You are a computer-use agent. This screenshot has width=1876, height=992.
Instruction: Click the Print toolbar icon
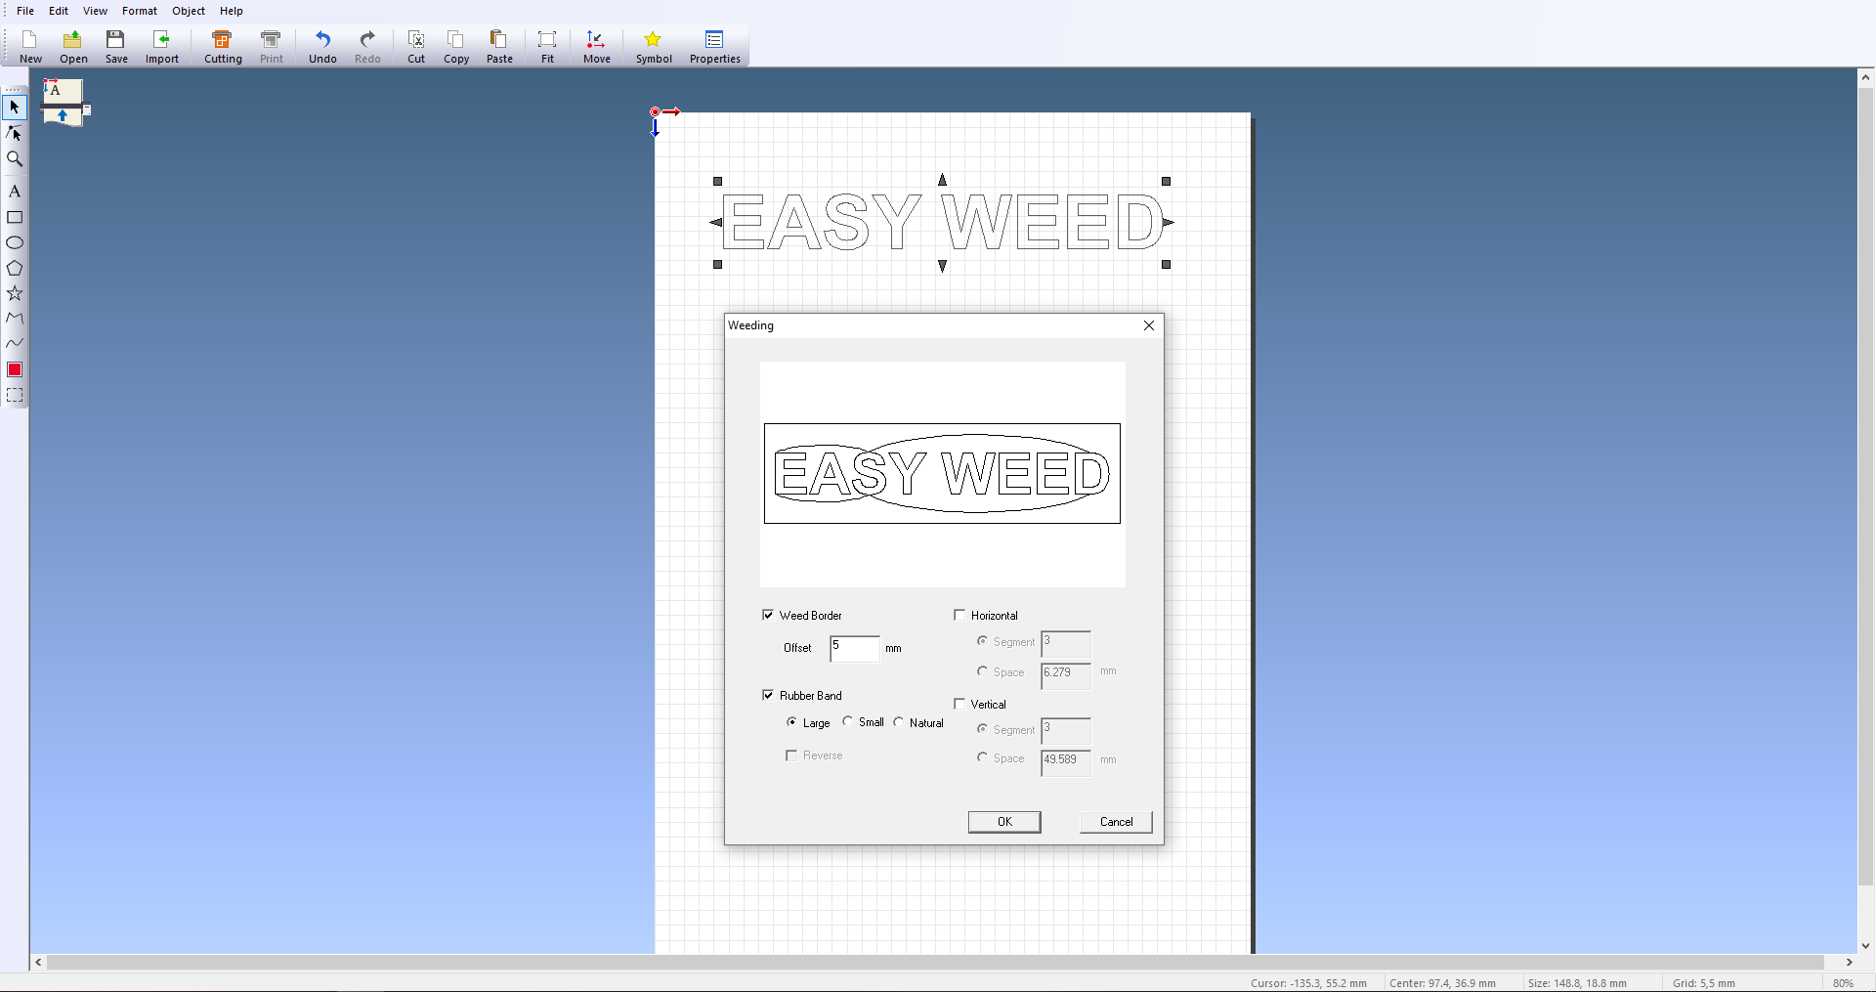coord(272,46)
